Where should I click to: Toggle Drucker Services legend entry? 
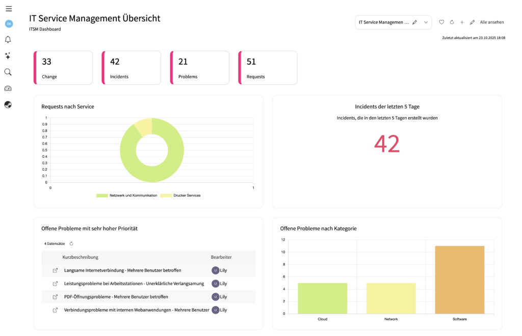coord(180,195)
